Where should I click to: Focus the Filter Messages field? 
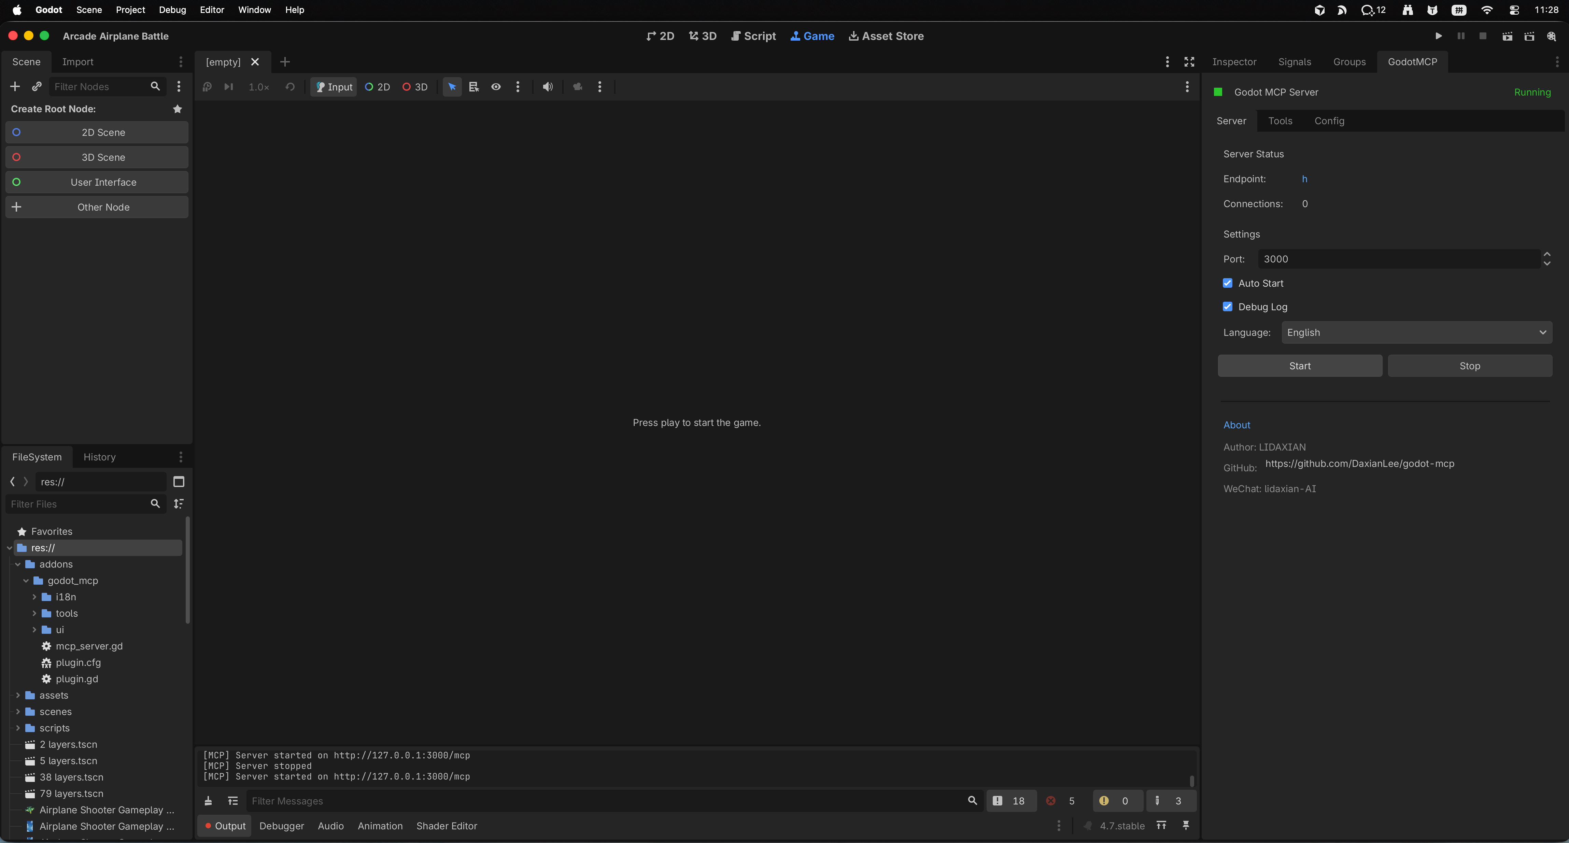(x=614, y=801)
